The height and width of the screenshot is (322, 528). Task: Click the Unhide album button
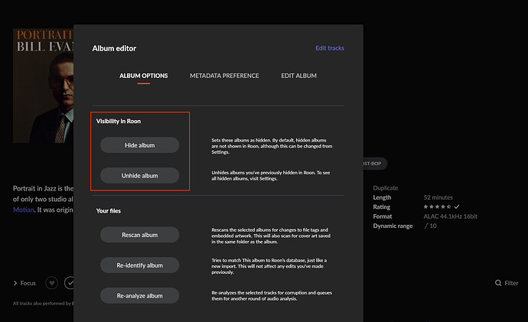pyautogui.click(x=140, y=175)
